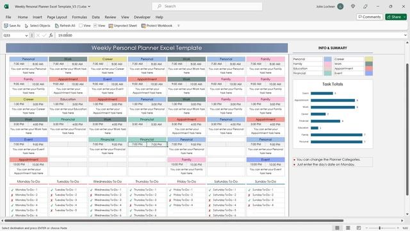Open Customize Quick Access Toolbar dropdown
The height and width of the screenshot is (231, 410).
pyautogui.click(x=179, y=26)
